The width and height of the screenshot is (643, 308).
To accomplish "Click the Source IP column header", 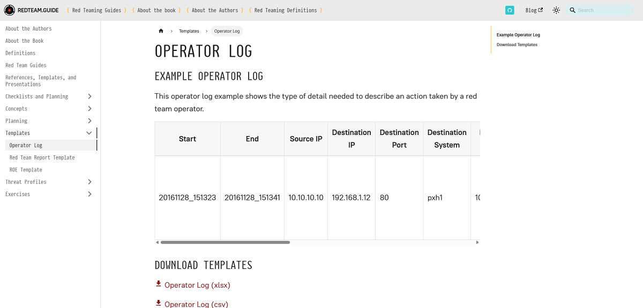I will click(x=306, y=139).
